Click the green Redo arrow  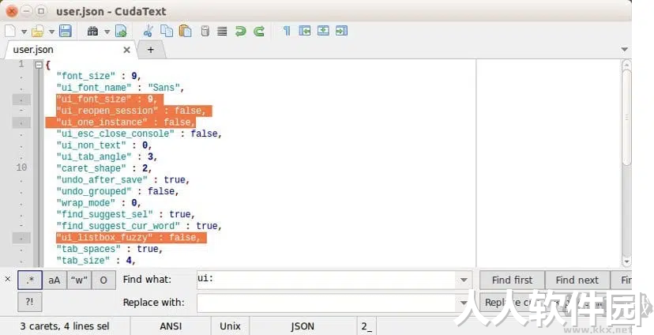(x=259, y=31)
